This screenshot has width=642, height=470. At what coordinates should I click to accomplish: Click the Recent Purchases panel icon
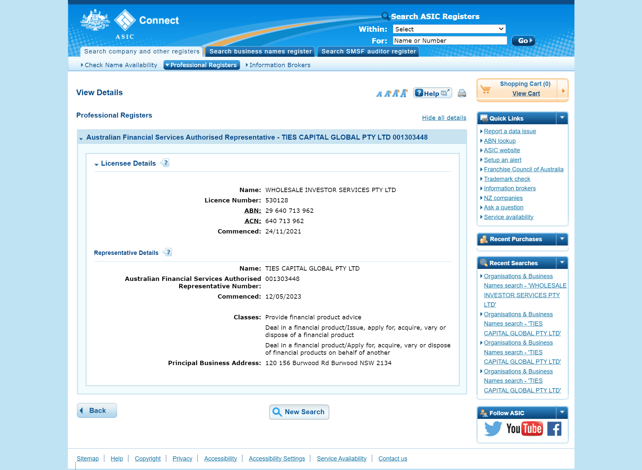click(x=484, y=239)
